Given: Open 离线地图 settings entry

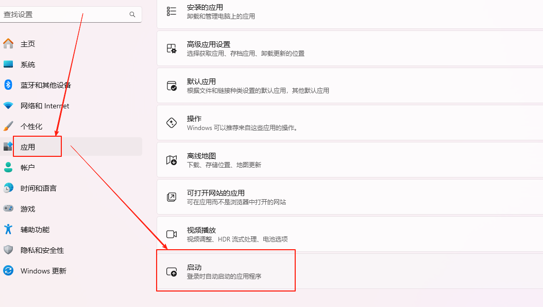Looking at the screenshot, I should [x=350, y=159].
